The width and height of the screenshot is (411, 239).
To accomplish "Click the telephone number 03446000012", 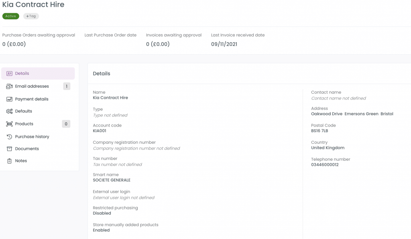I will click(x=325, y=165).
